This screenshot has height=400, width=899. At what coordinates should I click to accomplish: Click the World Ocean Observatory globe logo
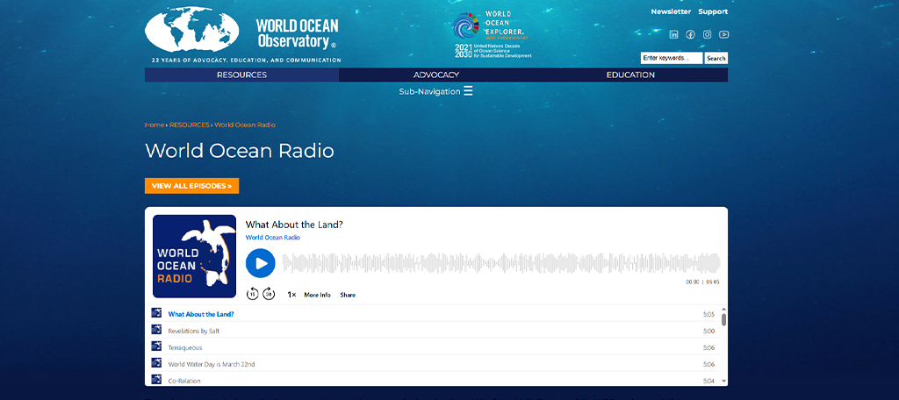click(x=192, y=30)
